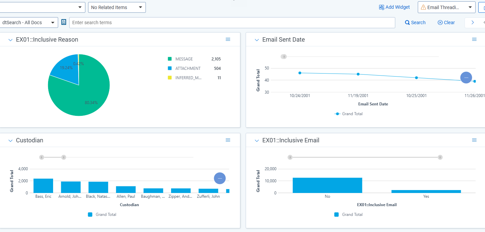Click the round minus button on Email Sent Date chart
This screenshot has height=232, width=485.
tap(466, 78)
